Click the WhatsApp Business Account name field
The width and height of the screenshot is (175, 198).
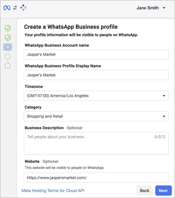(x=96, y=54)
